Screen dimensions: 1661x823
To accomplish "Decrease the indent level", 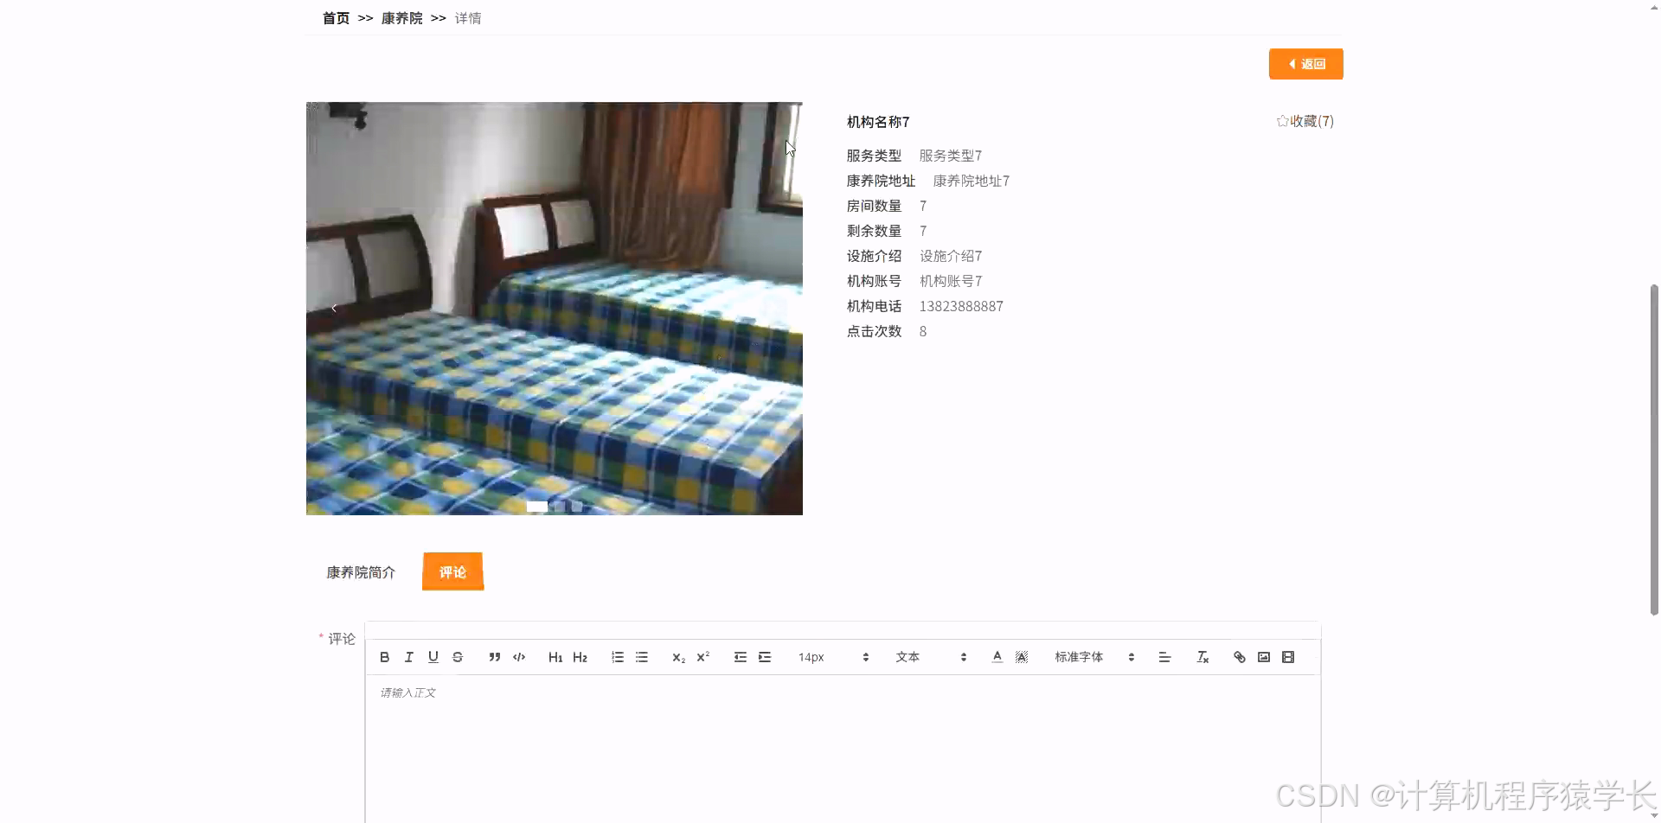I will tap(741, 657).
